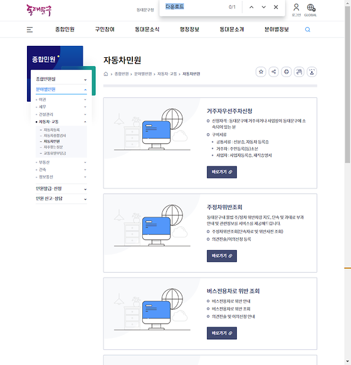Image resolution: width=351 pixels, height=365 pixels.
Task: Go to next find-in-page match
Action: (x=264, y=7)
